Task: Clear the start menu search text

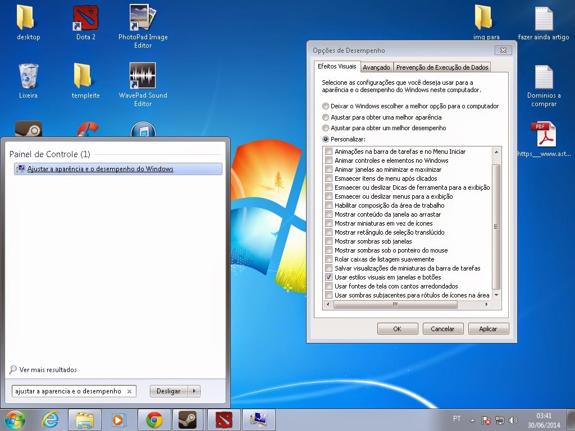Action: click(130, 391)
